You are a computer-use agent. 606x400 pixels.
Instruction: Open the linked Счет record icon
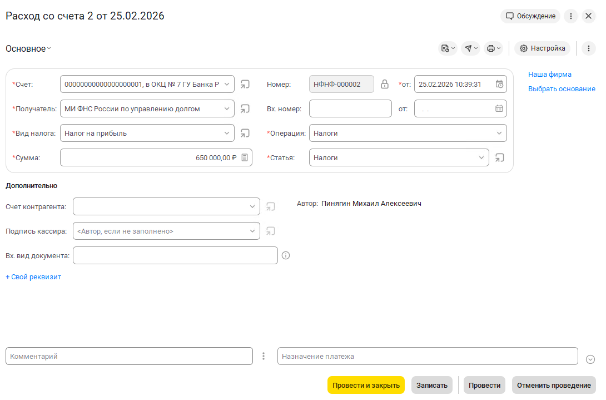245,85
